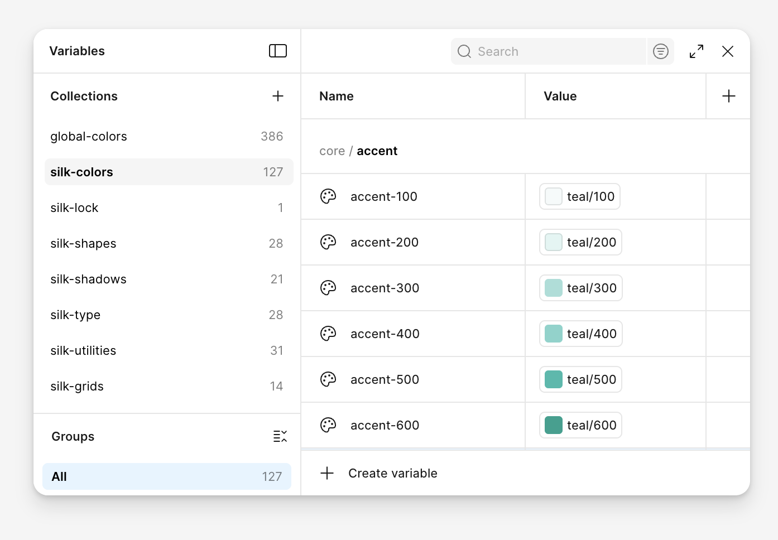Focus the Search input field
The image size is (778, 540).
pyautogui.click(x=558, y=51)
